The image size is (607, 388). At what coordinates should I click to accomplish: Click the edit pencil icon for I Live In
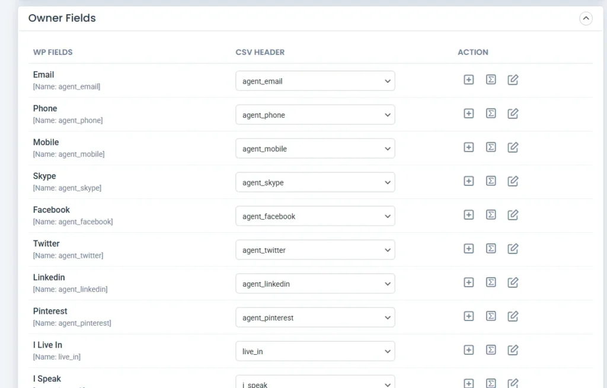pos(513,350)
